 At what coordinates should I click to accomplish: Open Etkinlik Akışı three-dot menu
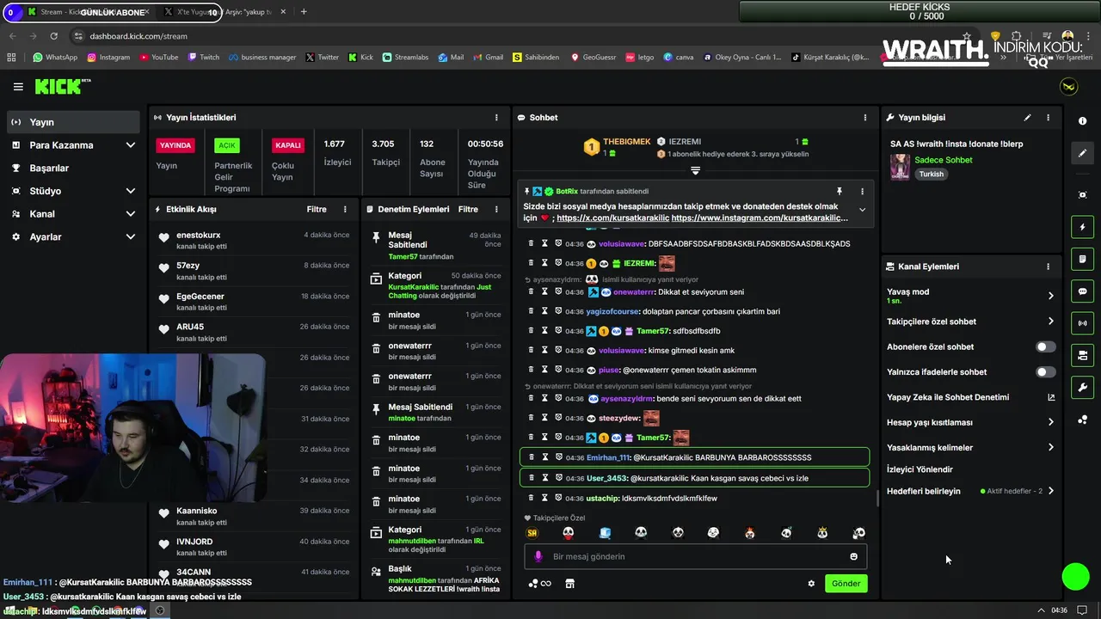345,209
